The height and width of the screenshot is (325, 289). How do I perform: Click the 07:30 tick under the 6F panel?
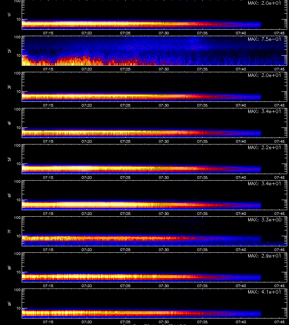pyautogui.click(x=164, y=214)
